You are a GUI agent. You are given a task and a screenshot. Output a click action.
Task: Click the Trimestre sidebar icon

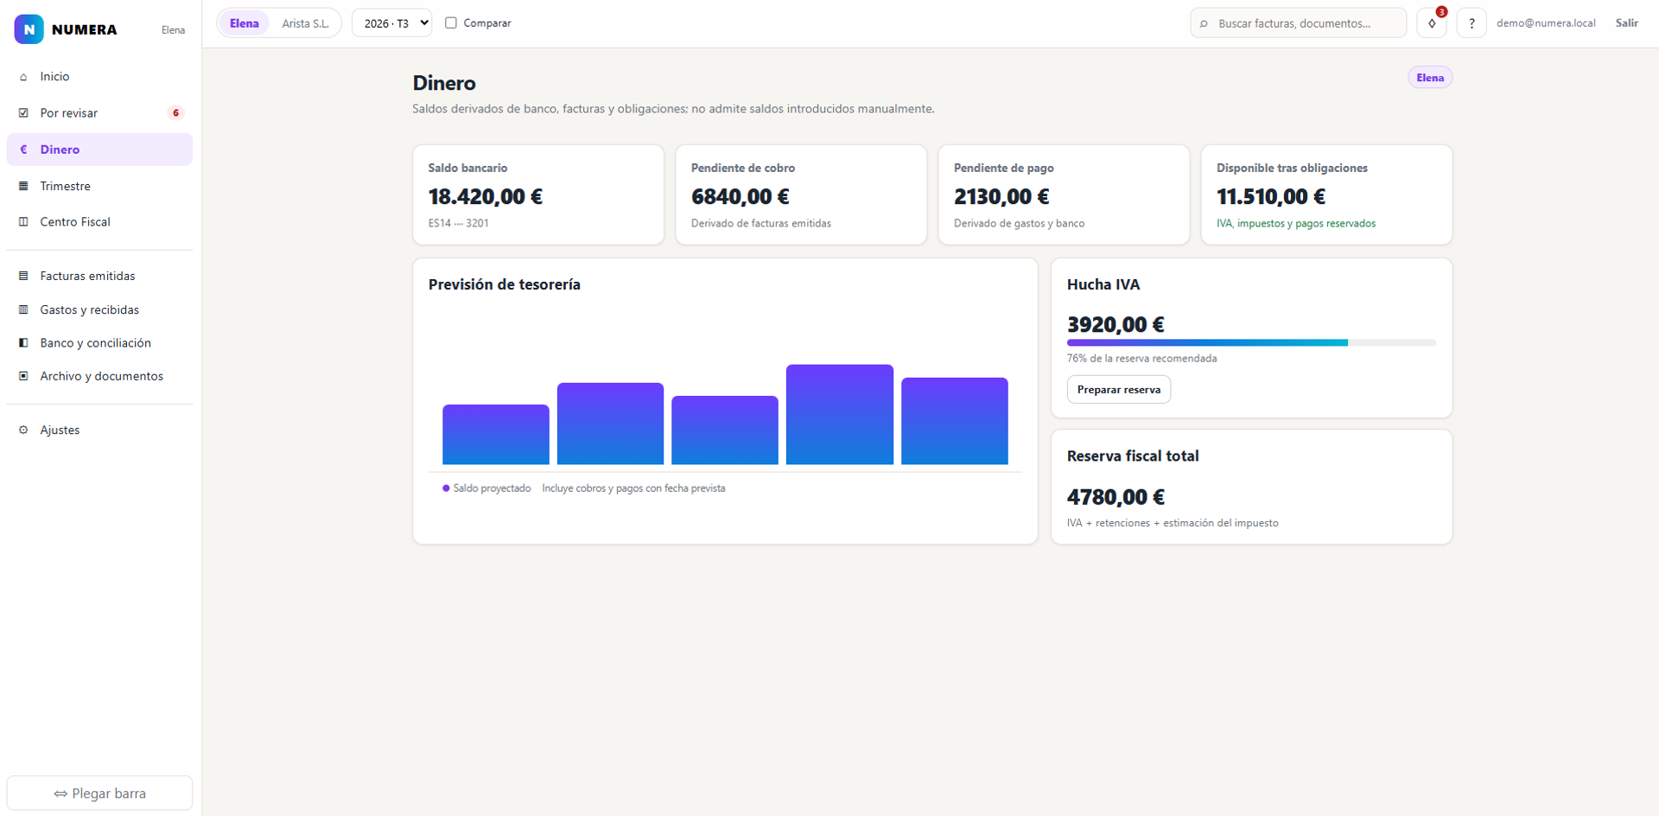pyautogui.click(x=23, y=186)
